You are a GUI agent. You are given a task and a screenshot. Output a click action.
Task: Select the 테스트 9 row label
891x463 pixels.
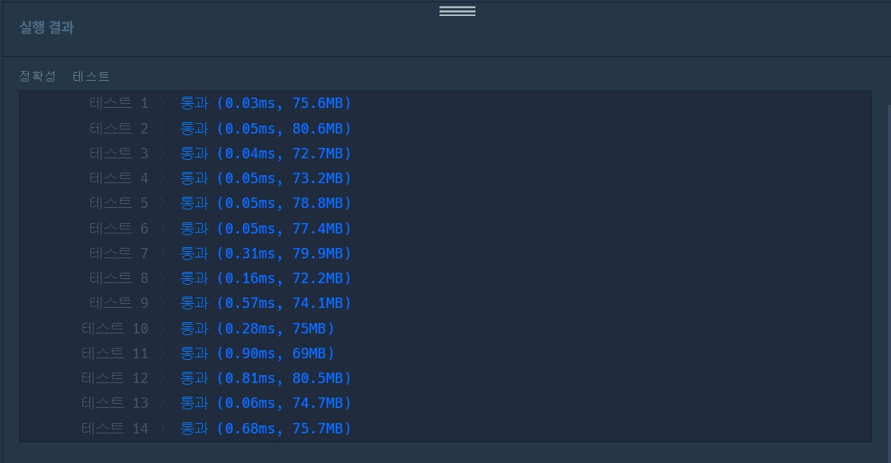click(x=119, y=303)
